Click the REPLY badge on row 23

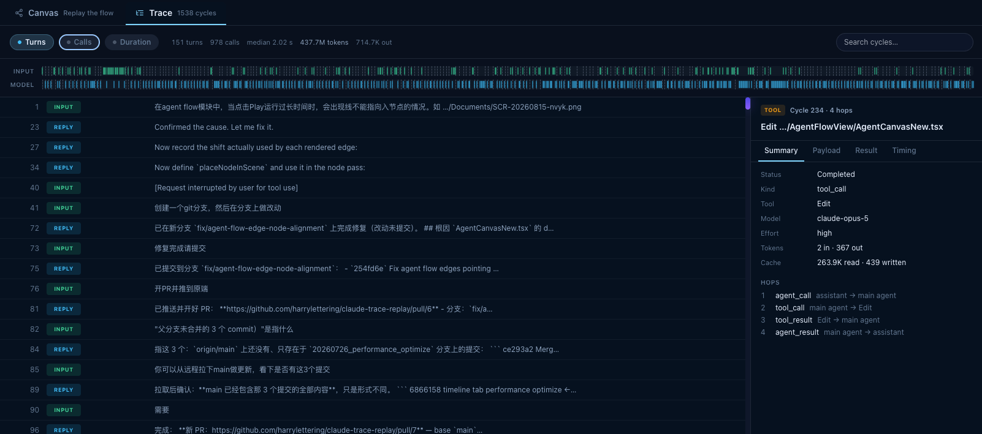64,127
